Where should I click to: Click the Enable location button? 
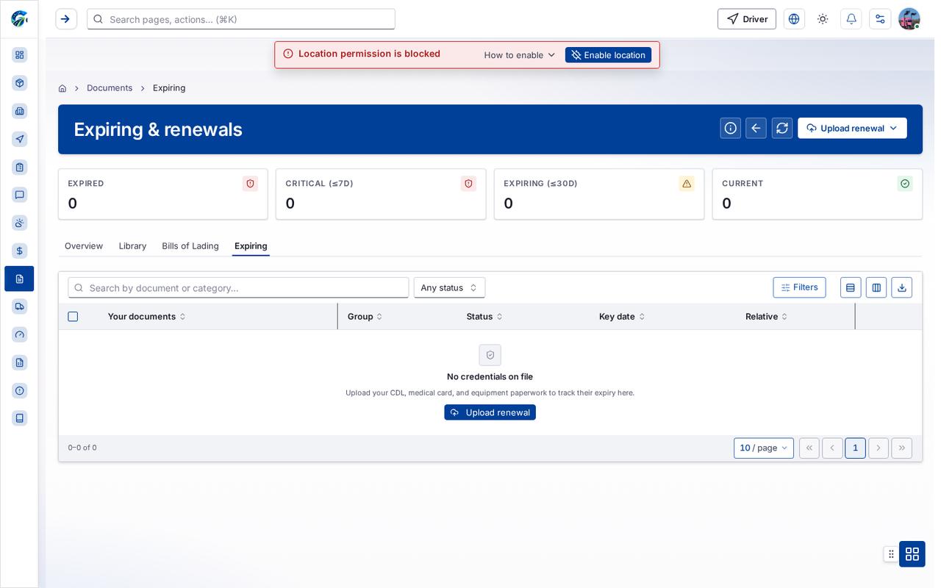point(608,55)
